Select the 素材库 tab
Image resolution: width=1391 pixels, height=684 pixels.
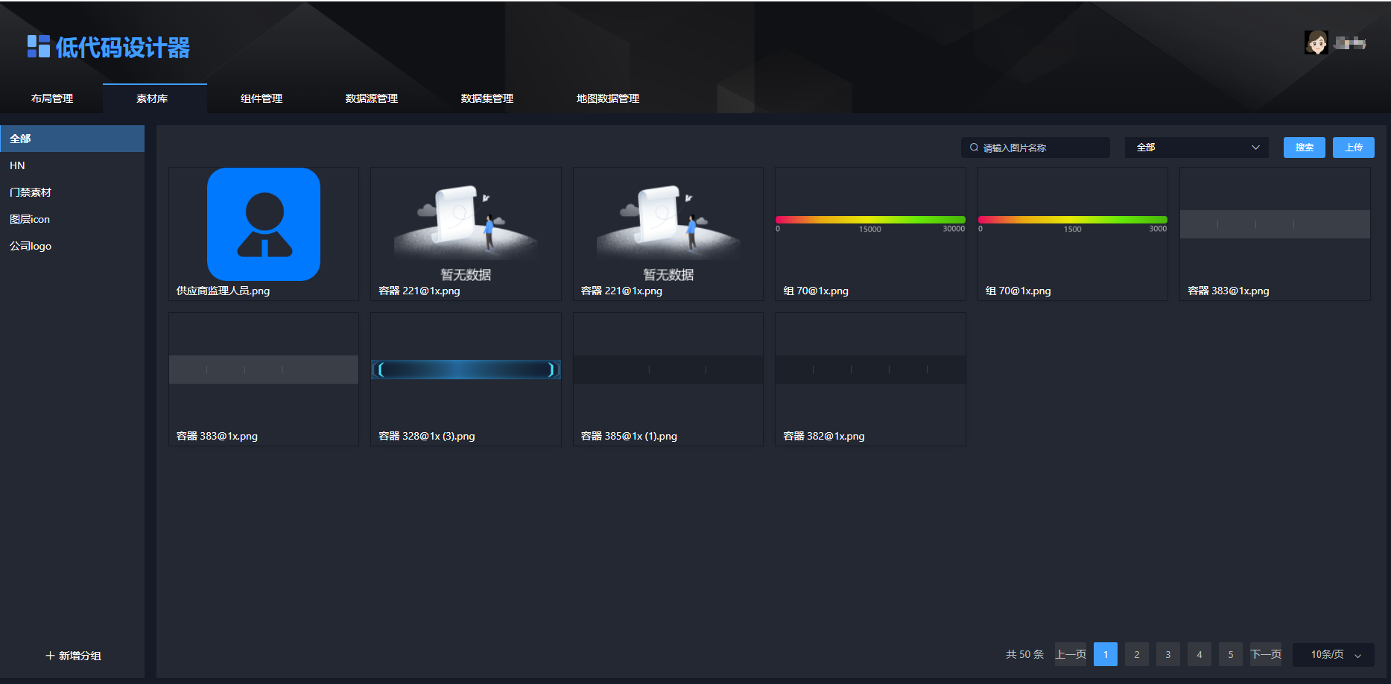tap(154, 98)
